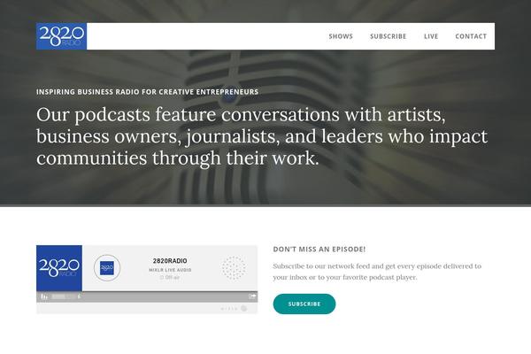Click the 'Our podcasts feature conversations' headline
Screen dimensions: 531x354
tap(262, 136)
